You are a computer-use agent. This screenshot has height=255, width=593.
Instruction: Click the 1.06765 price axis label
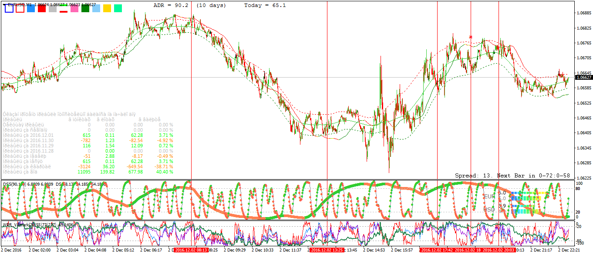point(584,43)
